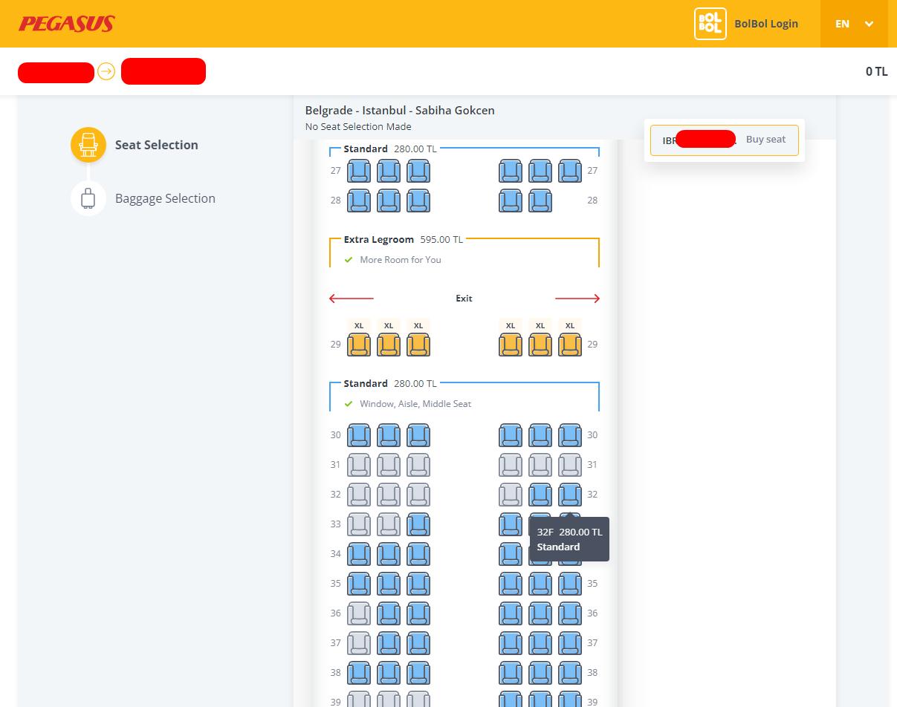Select the Seat Selection step label
The height and width of the screenshot is (707, 897).
157,145
